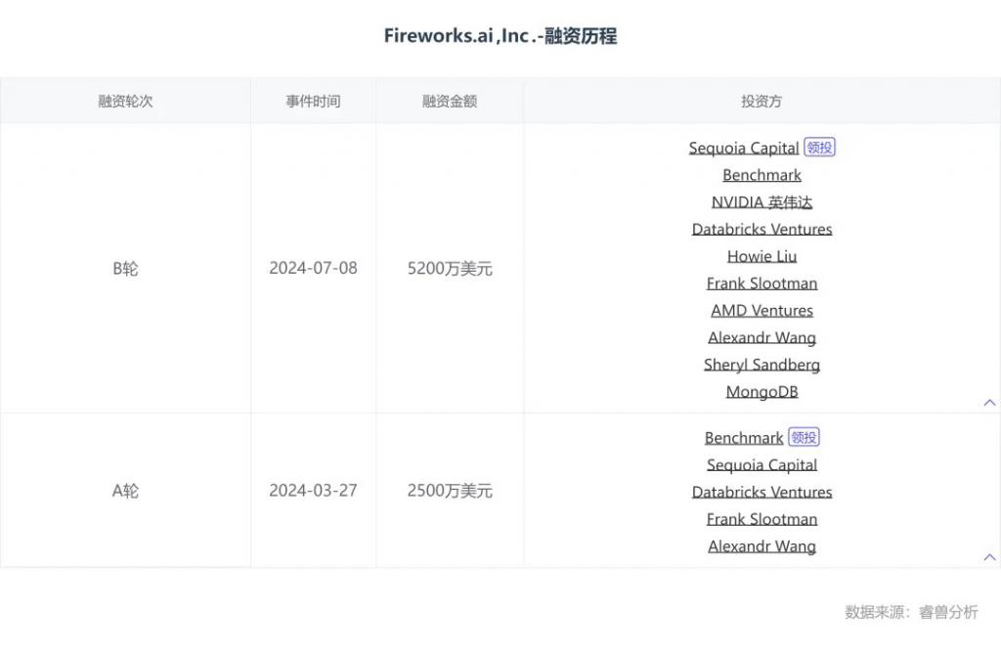Click the 融资金额 column header
Screen dimensions: 1001x652
pos(450,101)
